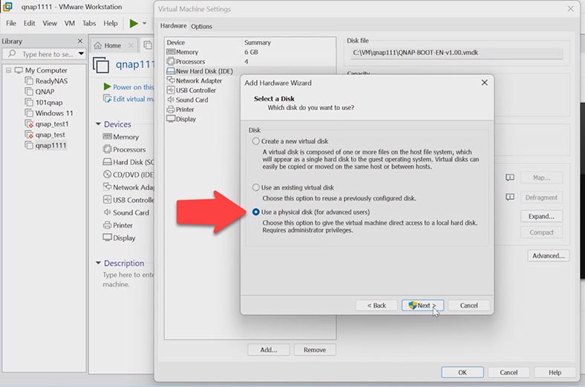Screen dimensions: 585x387
Task: Open the Edit menu
Action: pos(29,23)
